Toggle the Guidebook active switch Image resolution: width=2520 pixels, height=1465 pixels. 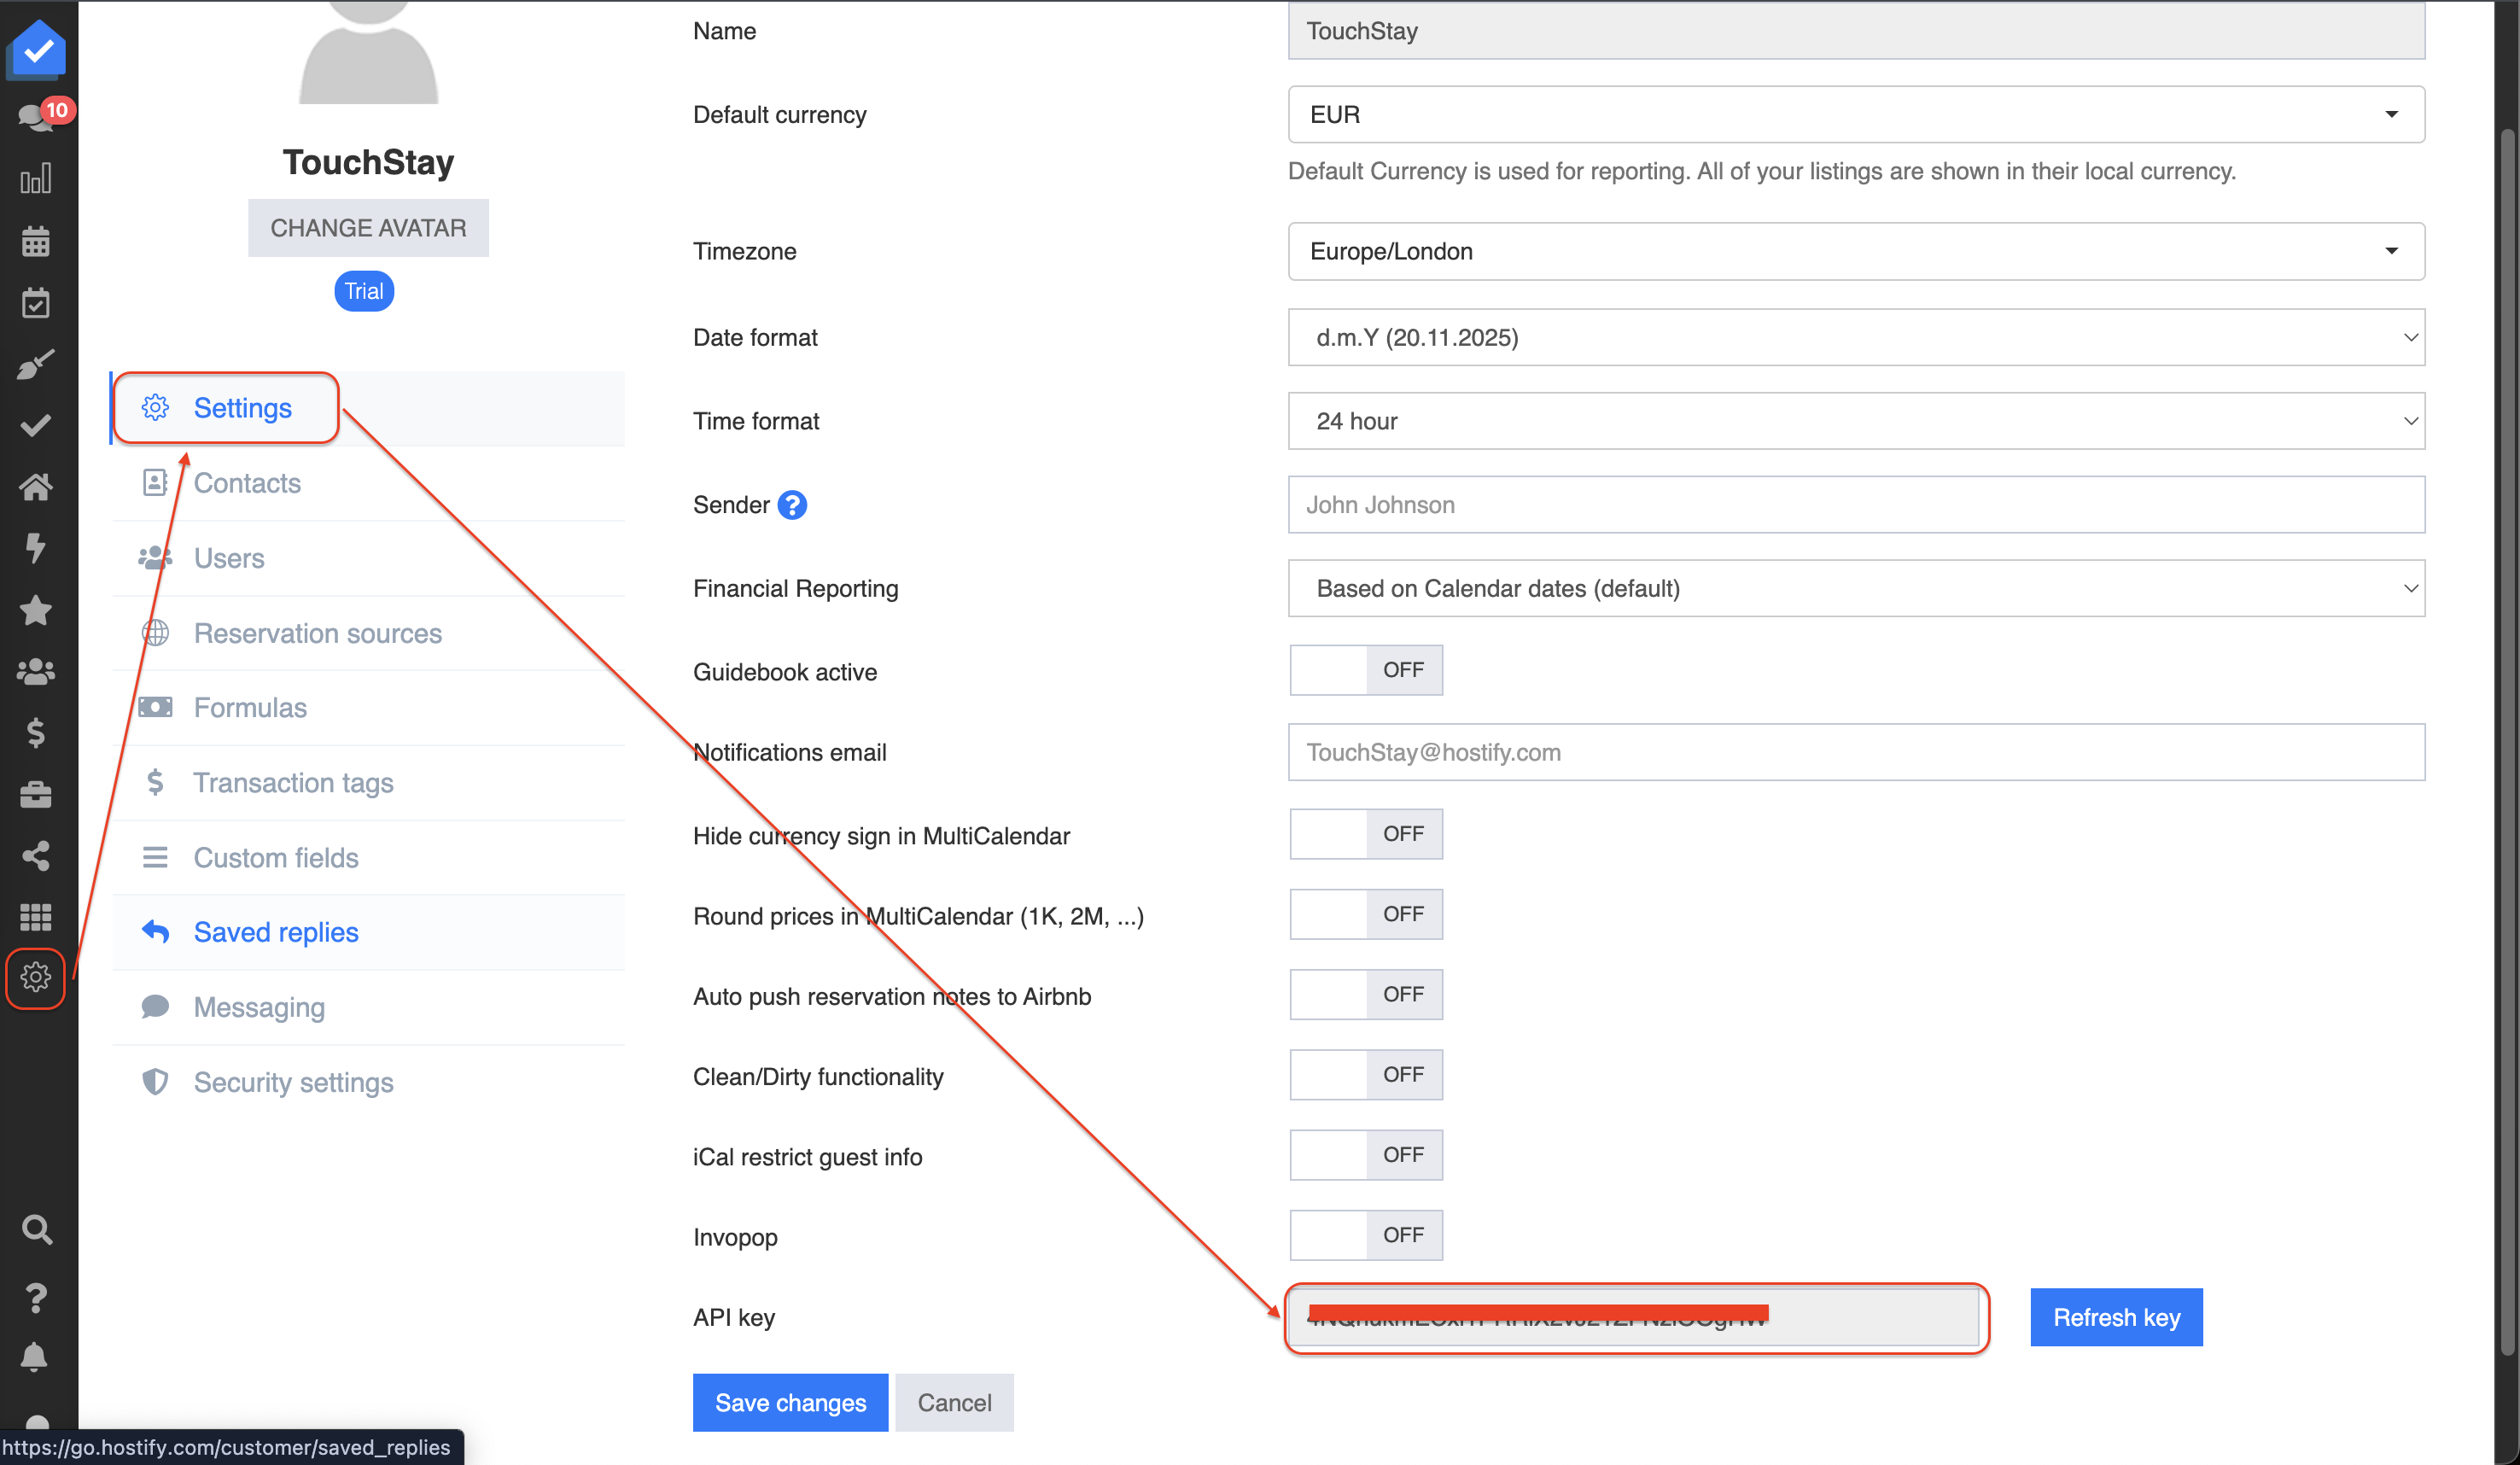[x=1366, y=670]
